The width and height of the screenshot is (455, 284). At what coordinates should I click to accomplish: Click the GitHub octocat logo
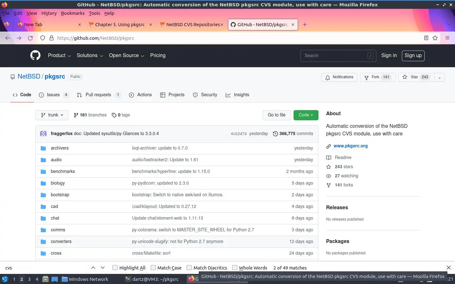(x=35, y=55)
